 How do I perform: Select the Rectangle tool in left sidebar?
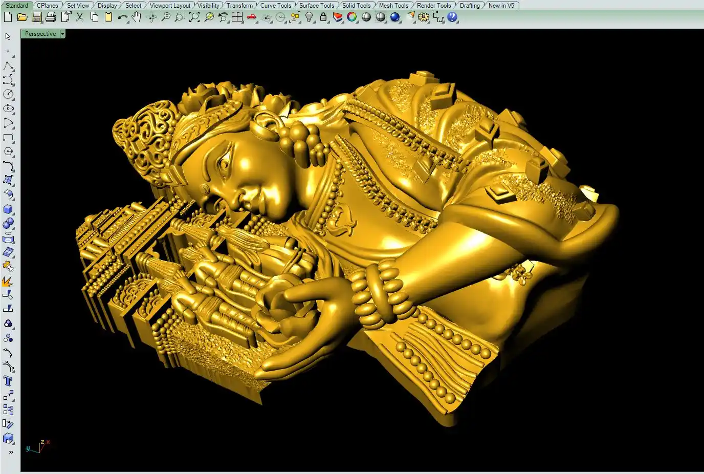point(8,137)
